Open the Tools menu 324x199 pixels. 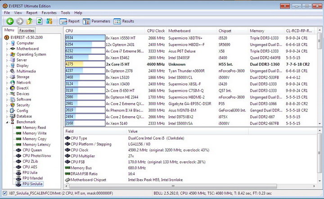pyautogui.click(x=65, y=13)
